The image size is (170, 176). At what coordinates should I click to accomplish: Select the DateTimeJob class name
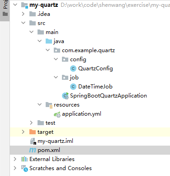tap(95, 87)
